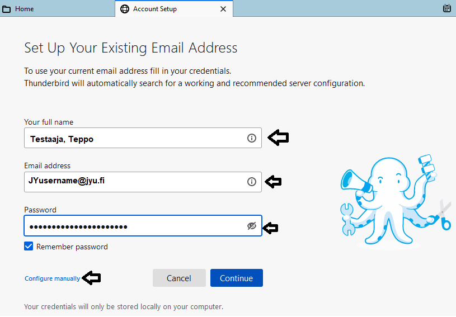The height and width of the screenshot is (317, 456).
Task: Click the info icon in the email address field
Action: coord(252,182)
